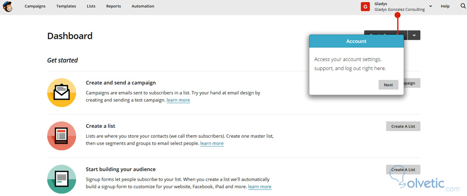Open the Lists menu item
The height and width of the screenshot is (196, 467).
(91, 7)
